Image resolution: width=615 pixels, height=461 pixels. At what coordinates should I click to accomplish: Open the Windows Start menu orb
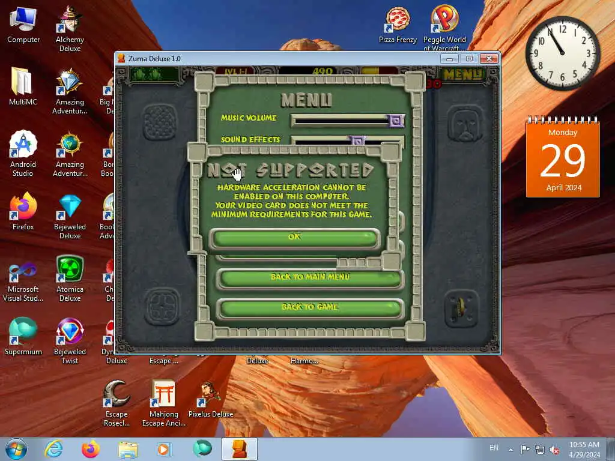16,449
